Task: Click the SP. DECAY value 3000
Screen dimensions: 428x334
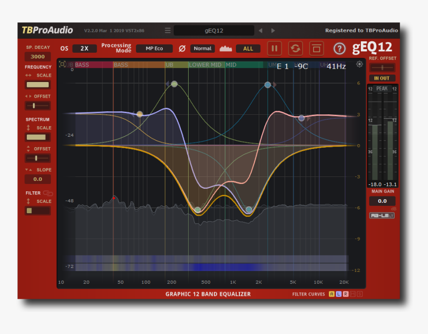Action: pos(38,57)
